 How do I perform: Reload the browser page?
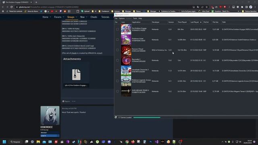[x=12, y=7]
